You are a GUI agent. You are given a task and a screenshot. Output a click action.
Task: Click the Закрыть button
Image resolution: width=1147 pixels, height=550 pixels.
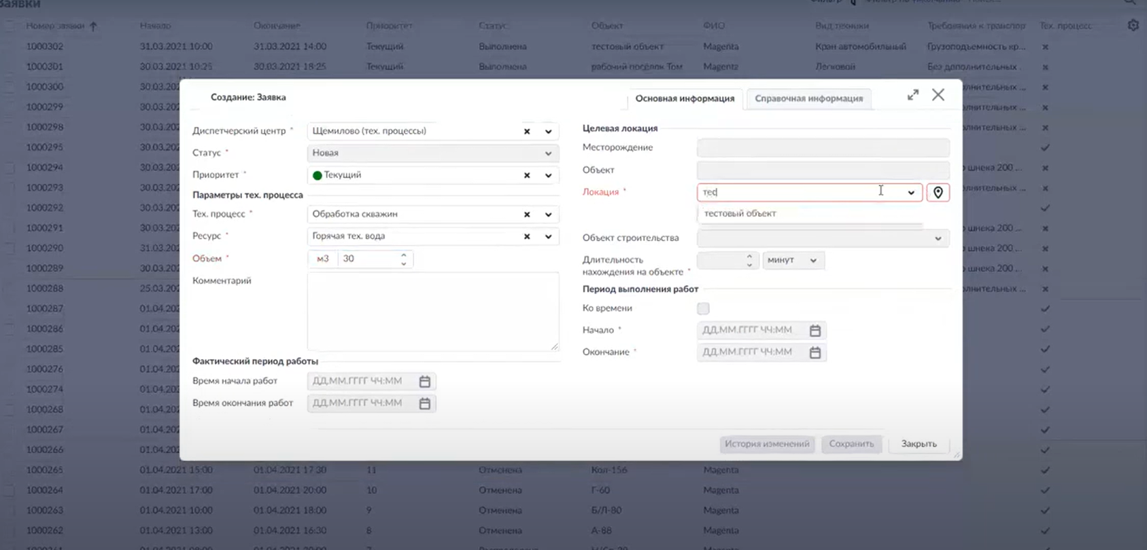click(919, 444)
